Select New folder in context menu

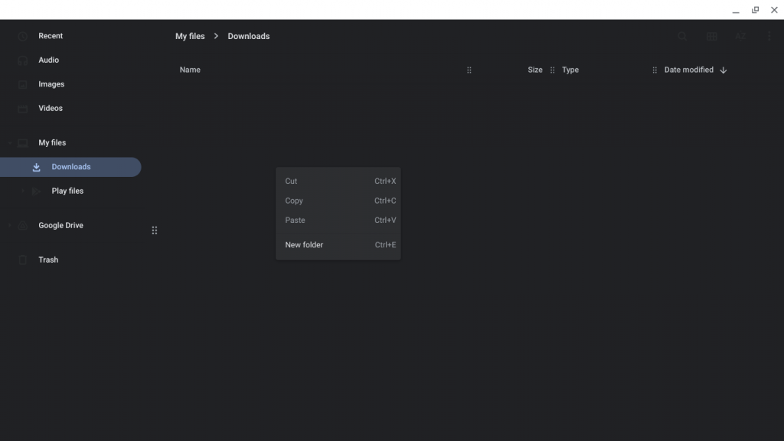click(338, 245)
